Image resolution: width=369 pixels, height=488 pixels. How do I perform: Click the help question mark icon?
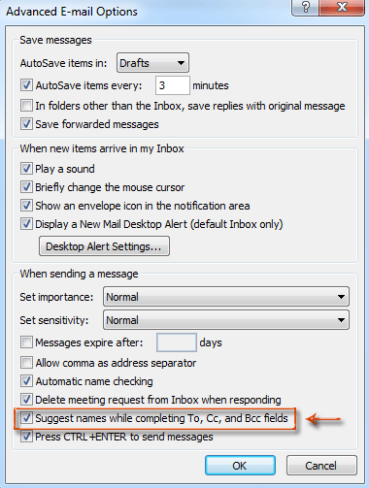(x=305, y=7)
